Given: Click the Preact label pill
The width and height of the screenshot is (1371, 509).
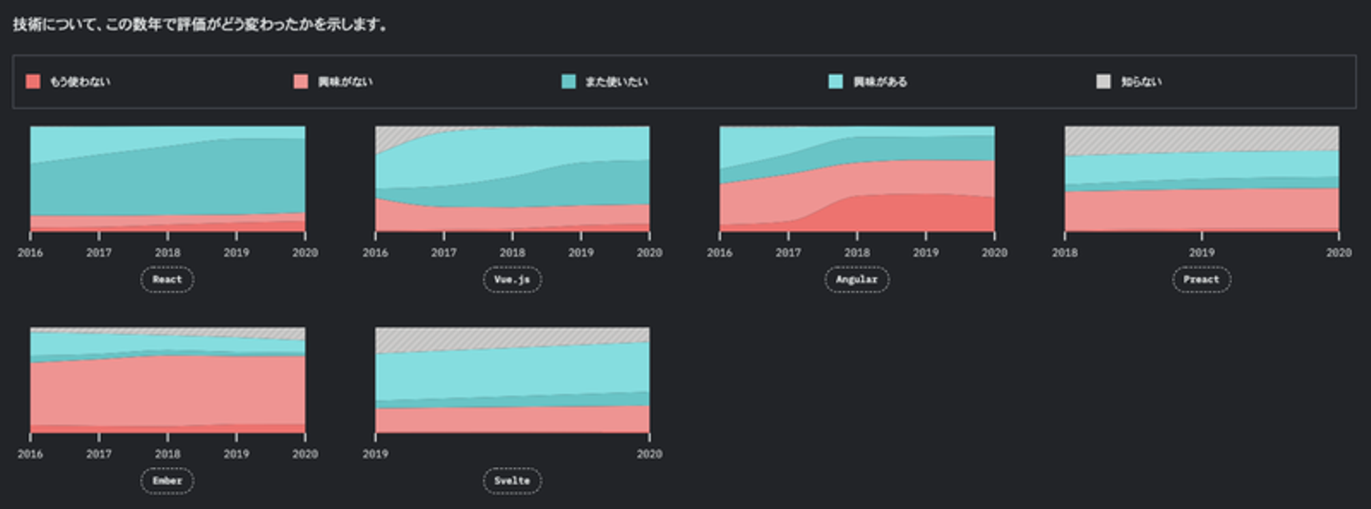Looking at the screenshot, I should [x=1202, y=280].
